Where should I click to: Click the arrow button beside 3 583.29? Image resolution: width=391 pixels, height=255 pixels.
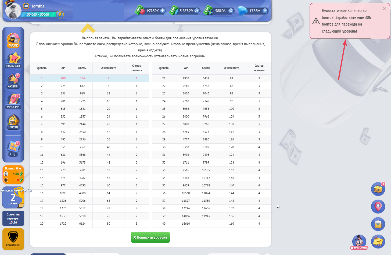point(197,11)
